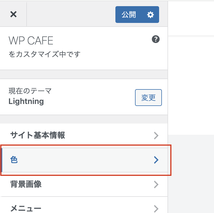214x213 pixels.
Task: Click the gray area of the site preview
Action: point(191,173)
